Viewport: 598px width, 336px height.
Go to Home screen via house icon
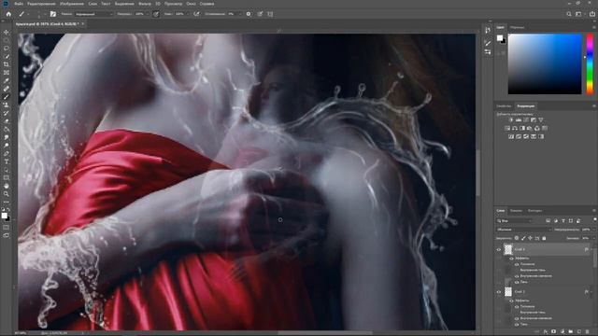8,14
